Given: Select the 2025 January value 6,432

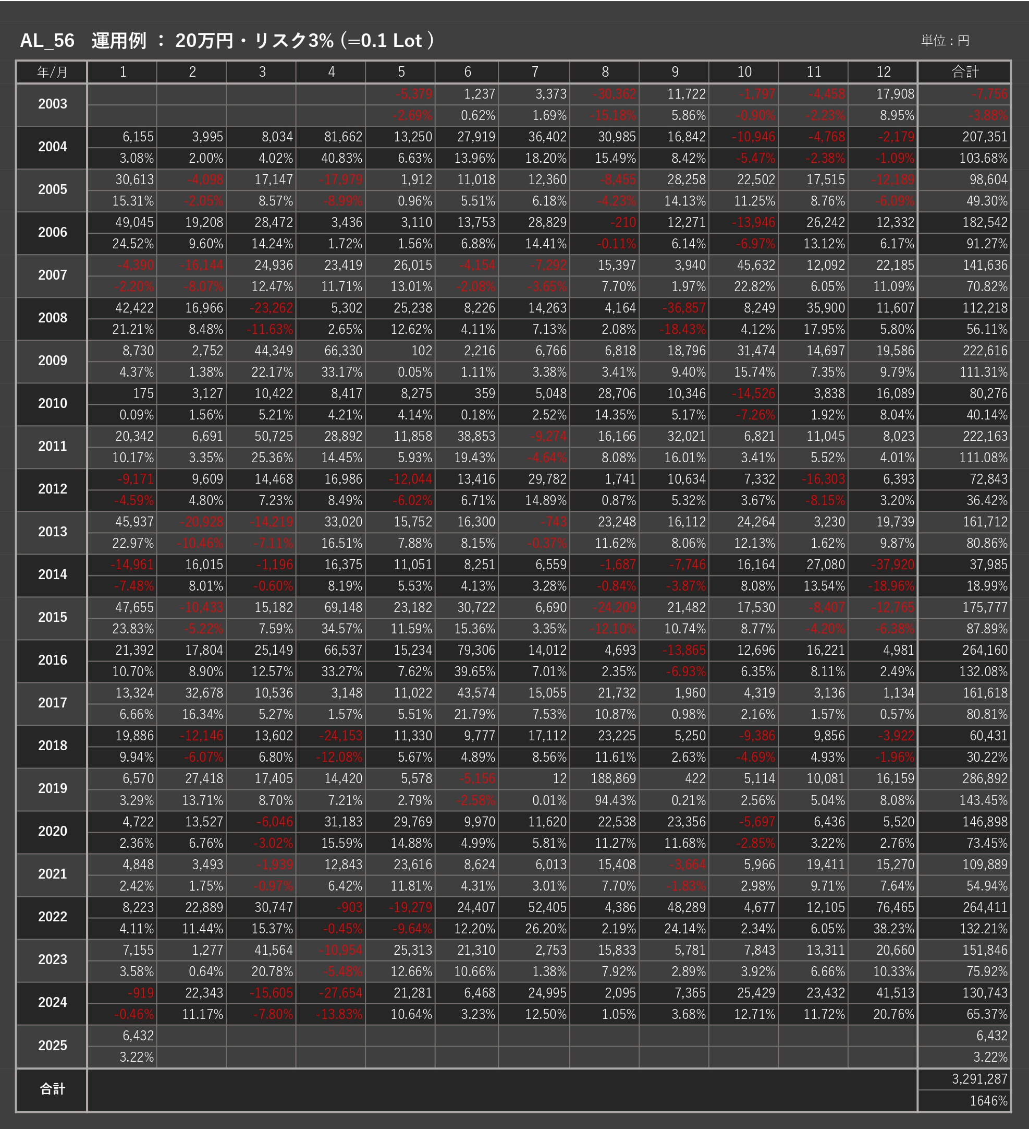Looking at the screenshot, I should [138, 1036].
